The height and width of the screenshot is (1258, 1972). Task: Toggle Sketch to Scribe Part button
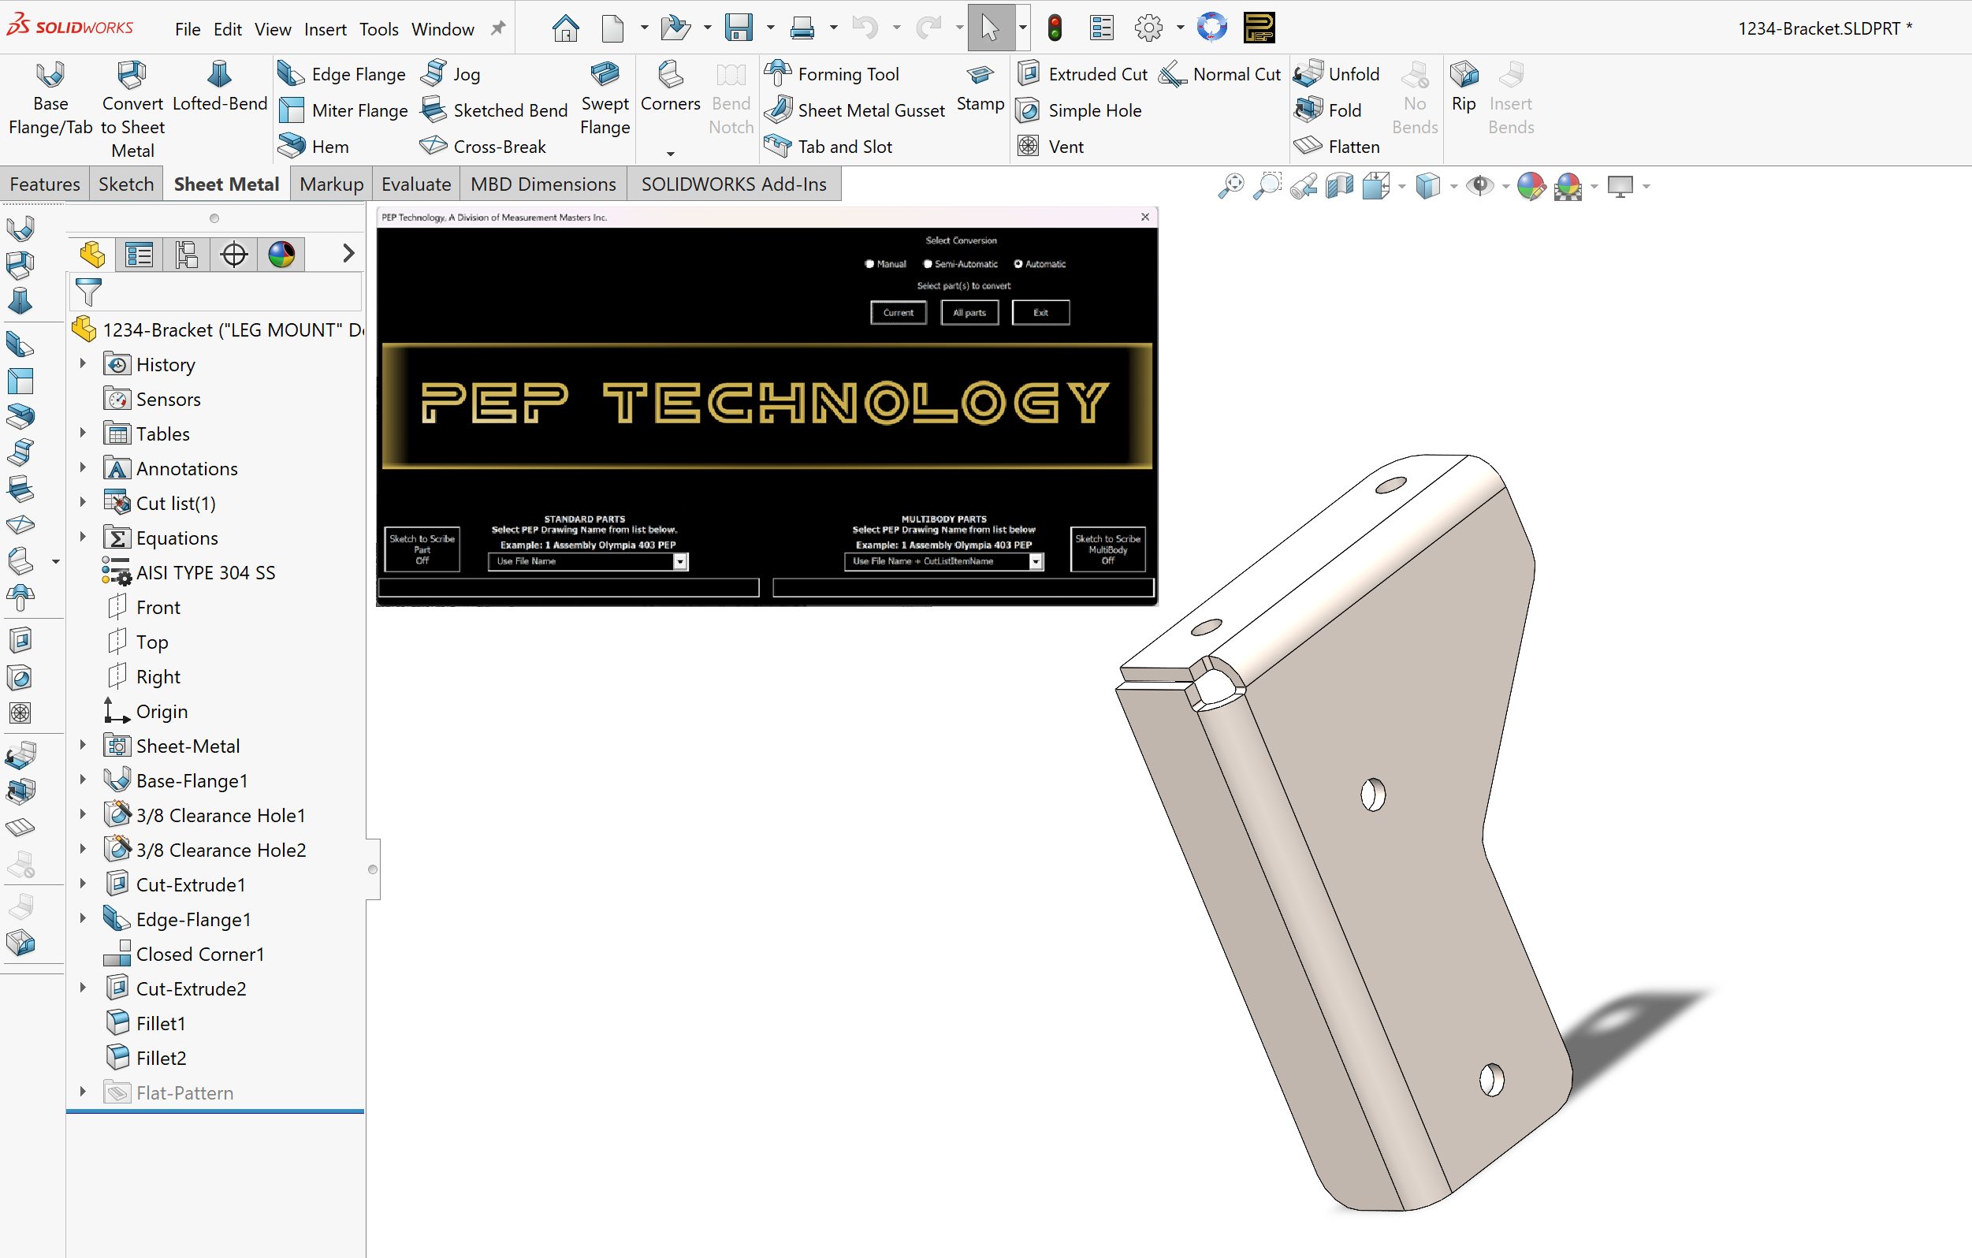(422, 549)
